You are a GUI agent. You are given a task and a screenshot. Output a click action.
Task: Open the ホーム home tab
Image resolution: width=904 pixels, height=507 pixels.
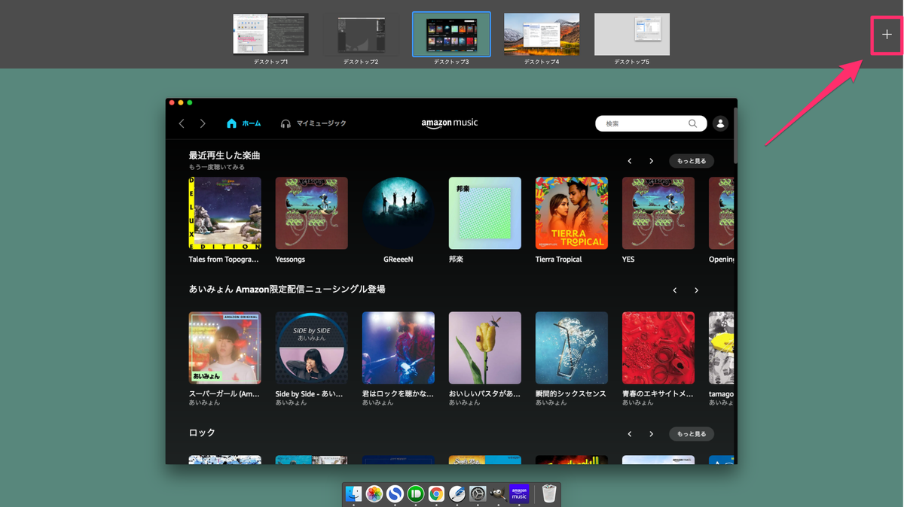(x=243, y=123)
